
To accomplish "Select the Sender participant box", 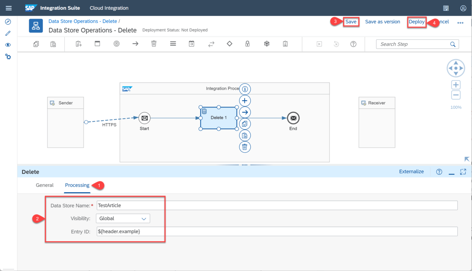I will point(65,122).
